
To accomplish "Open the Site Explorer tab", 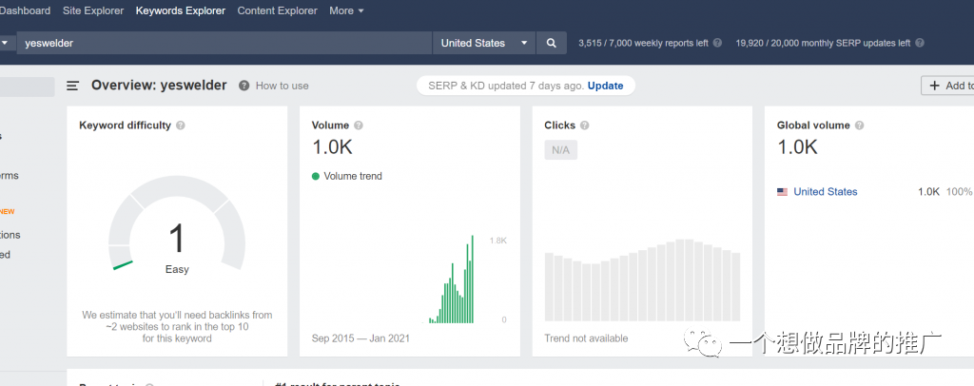I will pyautogui.click(x=93, y=10).
